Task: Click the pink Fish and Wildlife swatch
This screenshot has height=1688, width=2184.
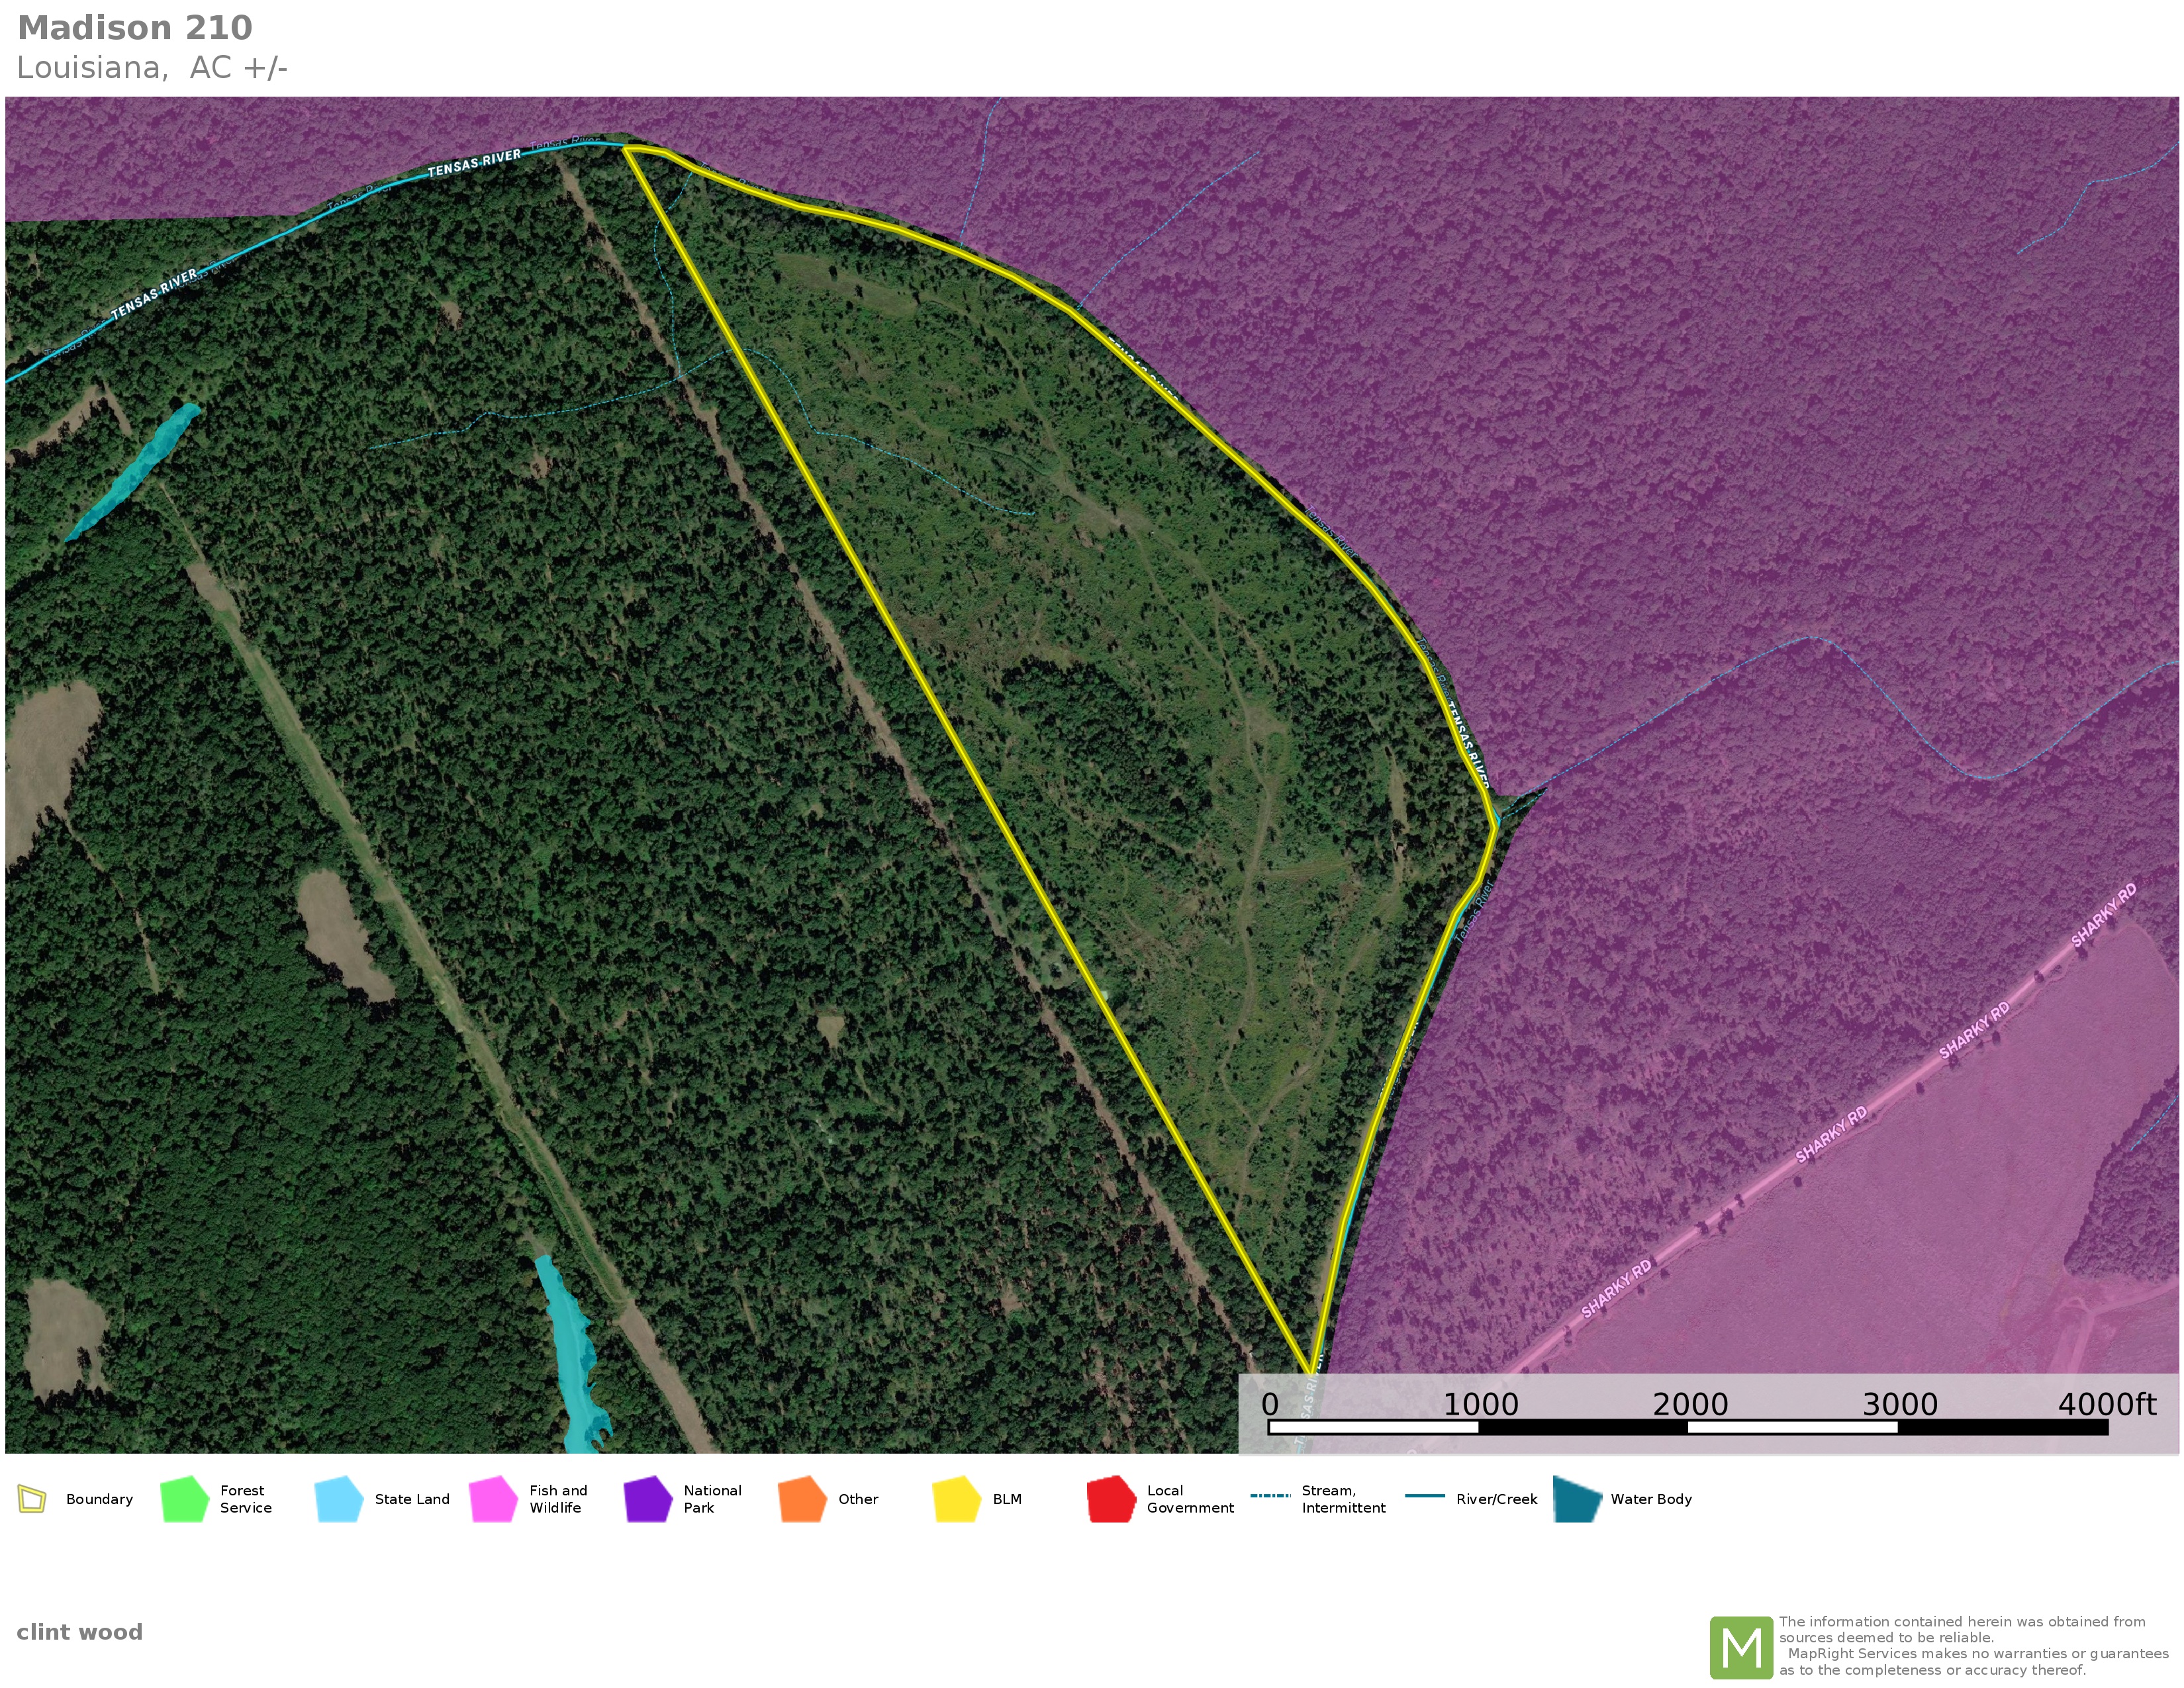Action: tap(493, 1499)
